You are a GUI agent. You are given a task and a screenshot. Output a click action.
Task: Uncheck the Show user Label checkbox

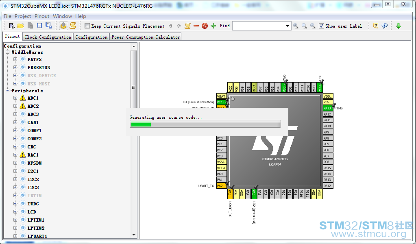coord(321,26)
